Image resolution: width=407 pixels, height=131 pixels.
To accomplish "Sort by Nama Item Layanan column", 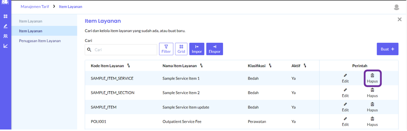I will coord(201,65).
